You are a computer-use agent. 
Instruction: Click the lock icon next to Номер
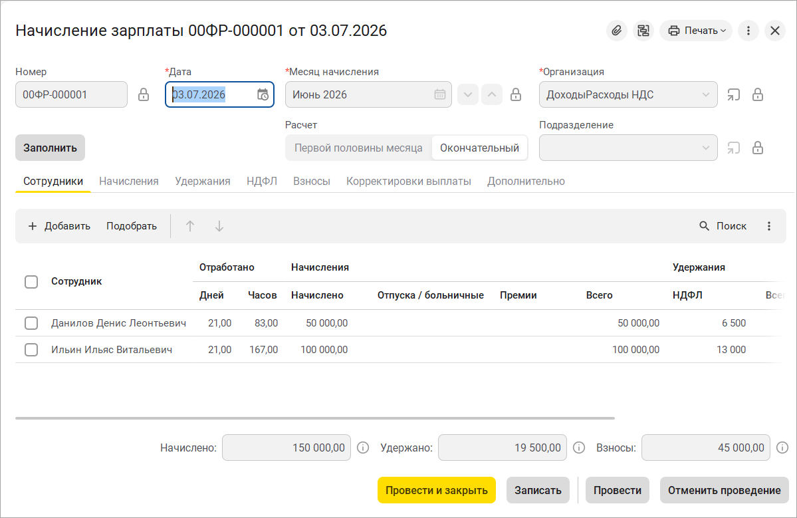pyautogui.click(x=144, y=94)
